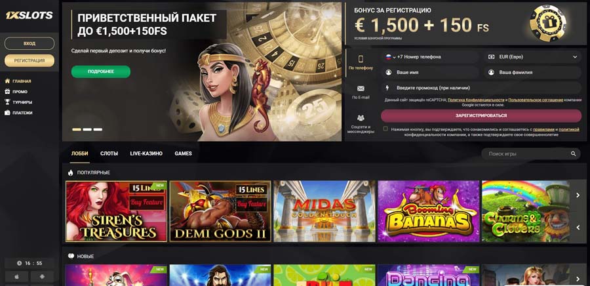Open the Live-Казино tab
Image resolution: width=590 pixels, height=286 pixels.
coord(146,153)
